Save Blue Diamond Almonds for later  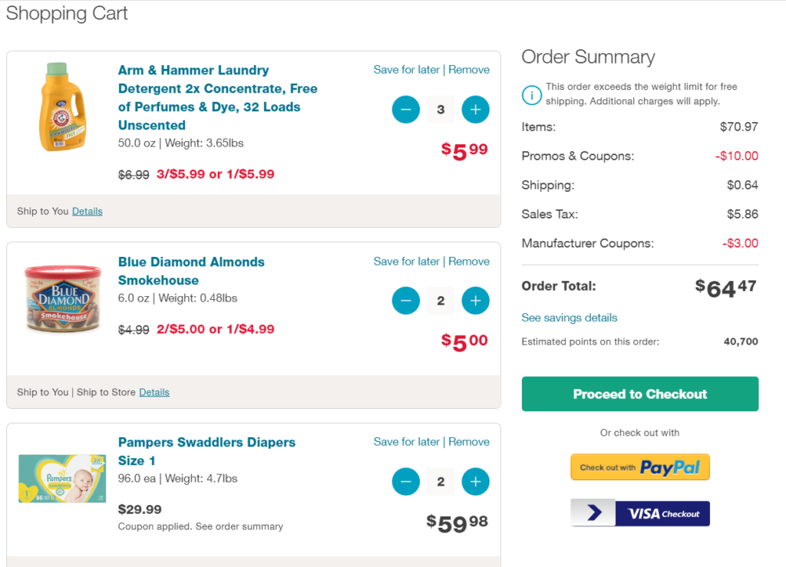point(407,262)
